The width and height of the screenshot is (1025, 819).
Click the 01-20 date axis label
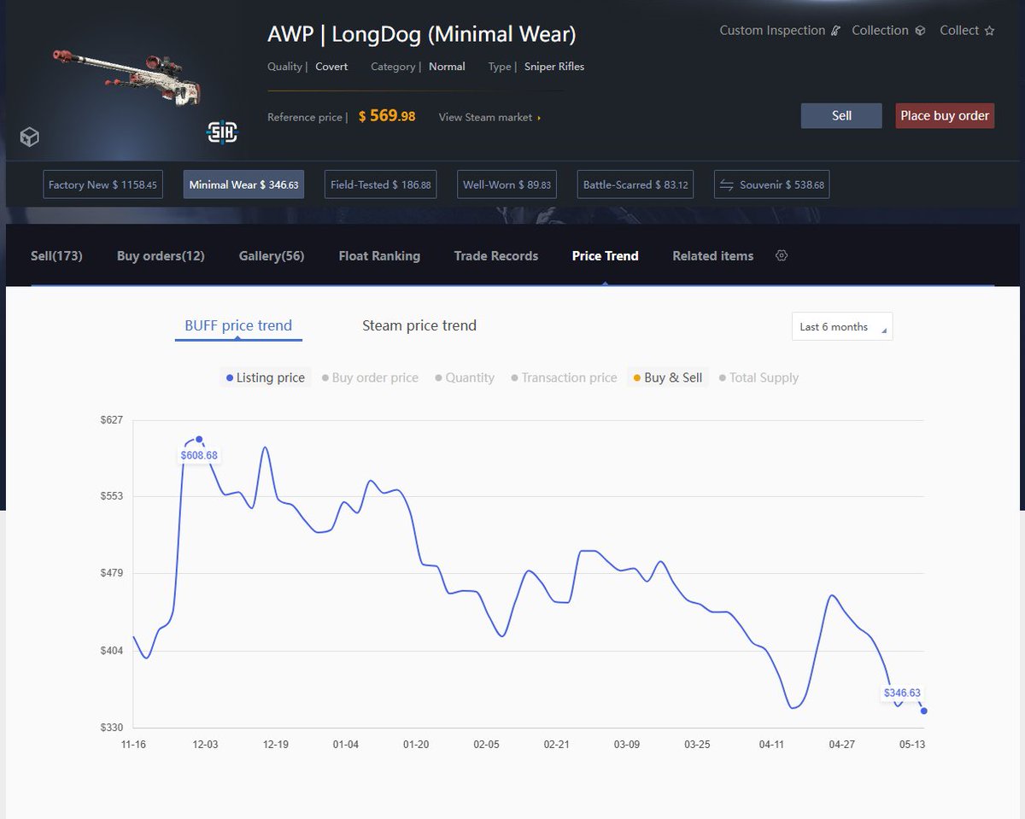click(416, 745)
